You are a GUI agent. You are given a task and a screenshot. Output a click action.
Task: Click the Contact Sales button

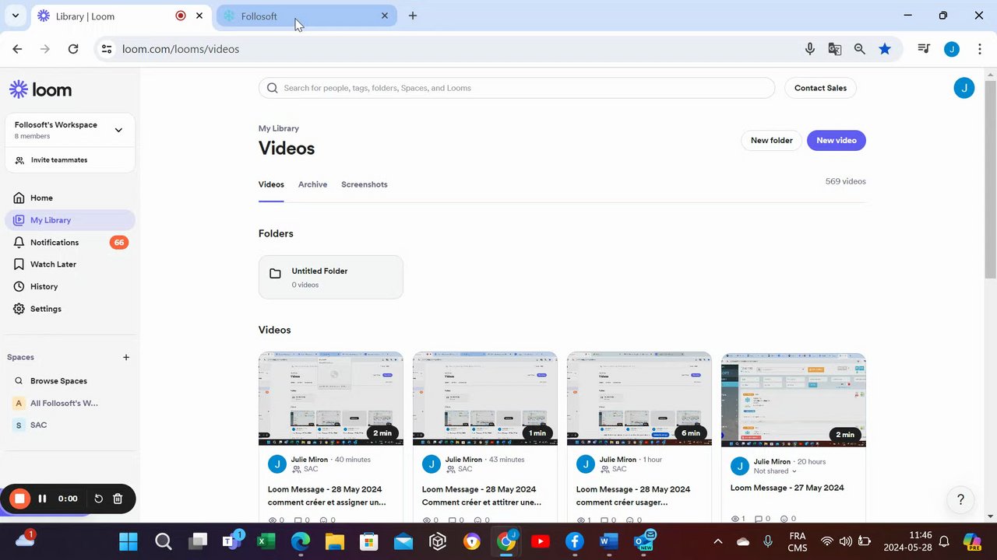(820, 88)
